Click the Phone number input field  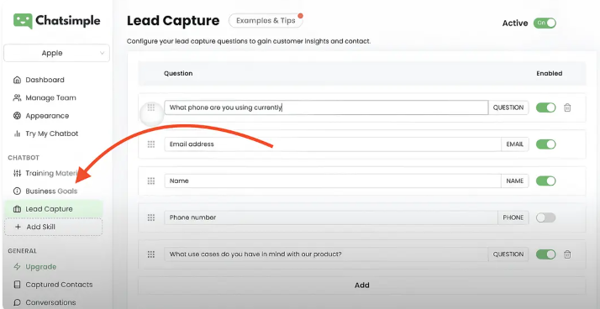(331, 217)
